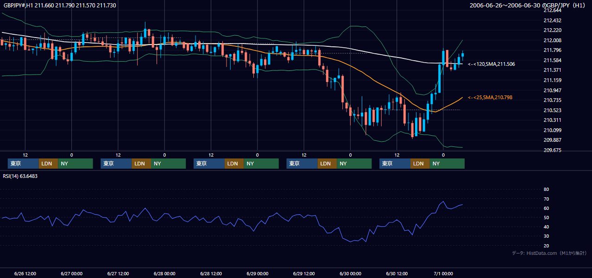The image size is (592, 278).
Task: Click RSI scale value 70
Action: point(547,199)
